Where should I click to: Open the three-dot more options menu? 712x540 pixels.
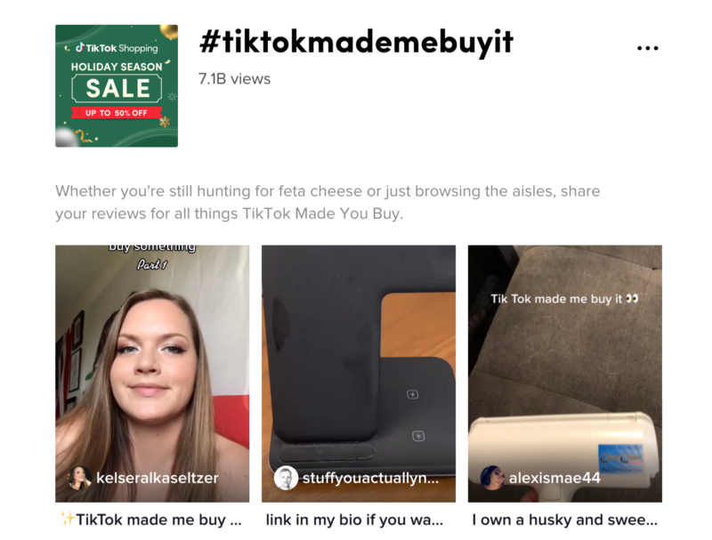tap(648, 48)
